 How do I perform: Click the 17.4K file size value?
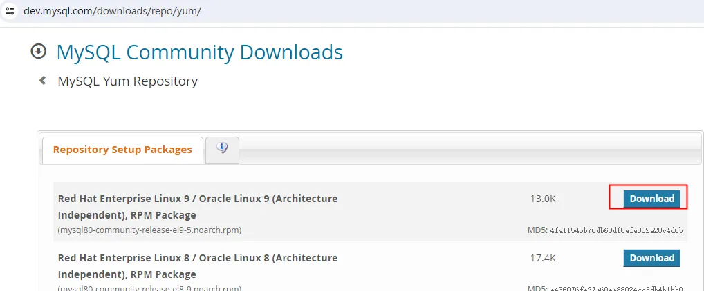543,258
